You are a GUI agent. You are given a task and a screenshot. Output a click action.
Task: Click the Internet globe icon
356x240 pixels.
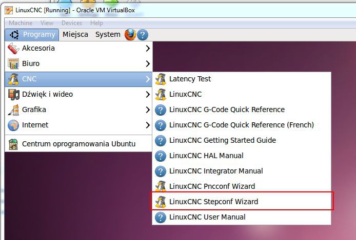(x=13, y=125)
